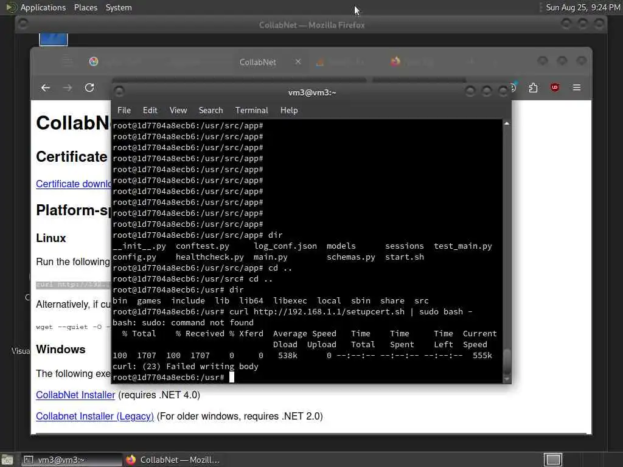
Task: Open the CollabNet Installer link
Action: click(x=75, y=395)
